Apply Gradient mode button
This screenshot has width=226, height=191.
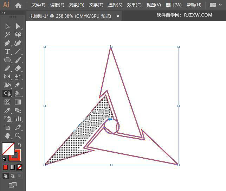tap(13, 167)
